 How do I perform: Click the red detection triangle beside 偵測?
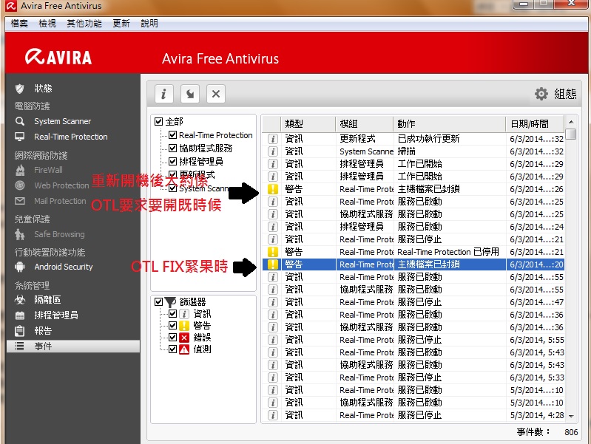click(x=184, y=349)
